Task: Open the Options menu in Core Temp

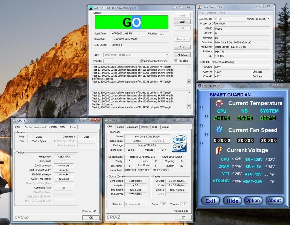Action: point(211,13)
